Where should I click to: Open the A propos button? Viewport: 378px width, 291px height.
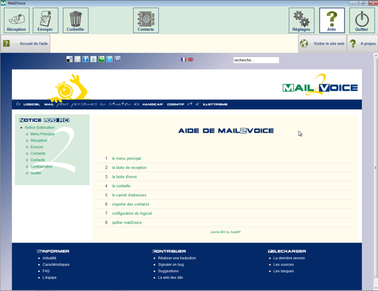pos(363,44)
